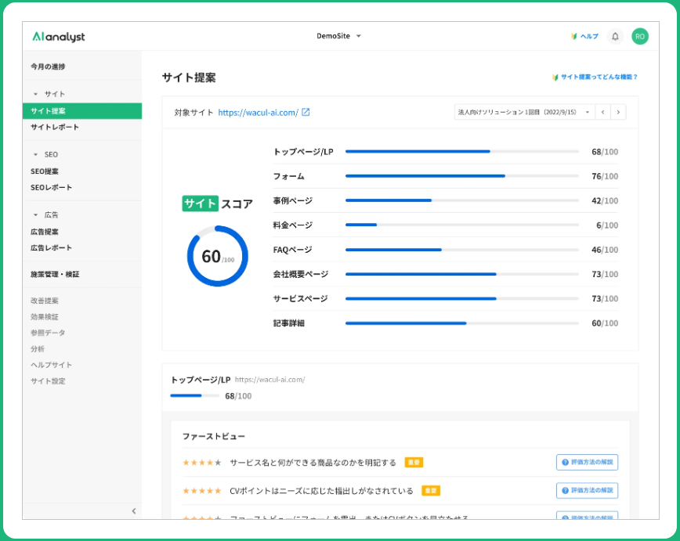Collapse the サイト section in the sidebar
Screen dimensions: 680x541
pos(35,94)
